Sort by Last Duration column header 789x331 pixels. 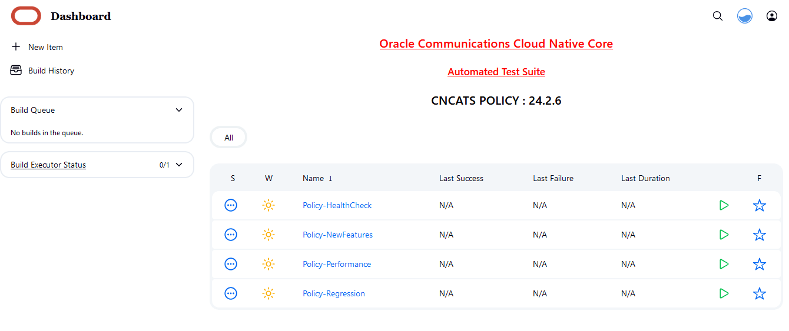click(645, 178)
